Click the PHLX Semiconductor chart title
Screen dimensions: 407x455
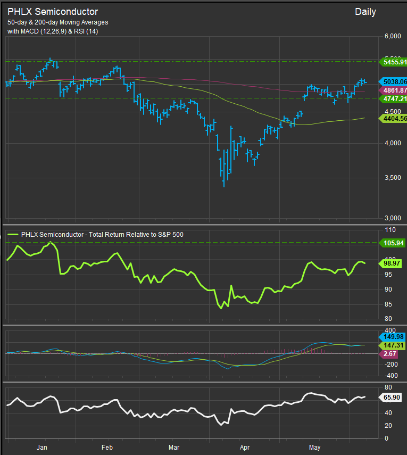tap(53, 12)
